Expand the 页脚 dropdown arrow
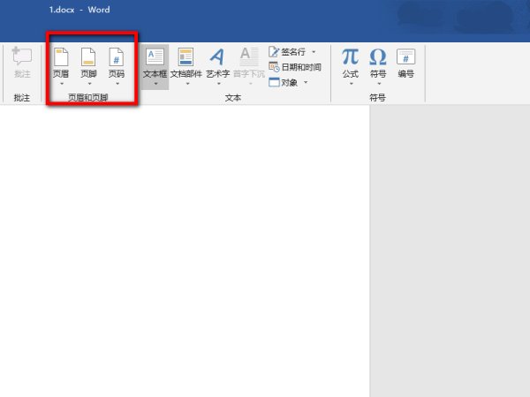 89,84
